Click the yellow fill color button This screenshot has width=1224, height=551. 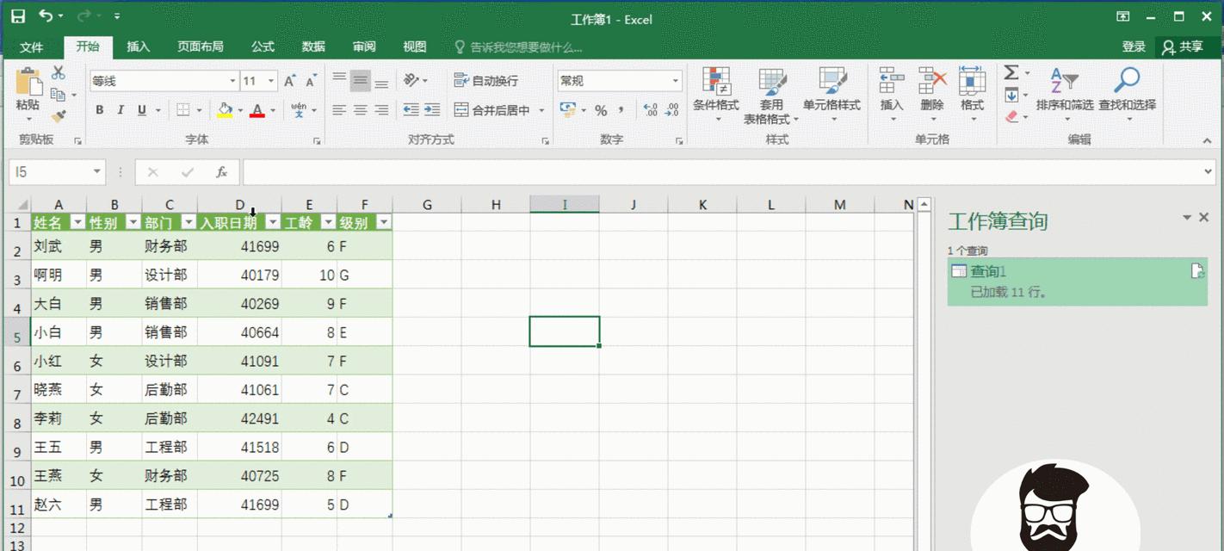[x=225, y=110]
